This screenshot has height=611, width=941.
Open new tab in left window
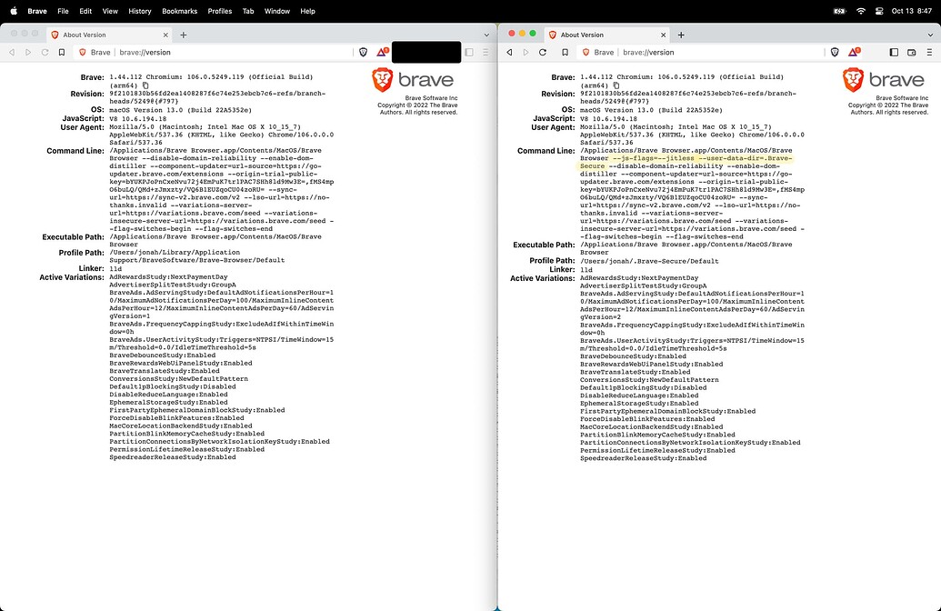coord(183,35)
